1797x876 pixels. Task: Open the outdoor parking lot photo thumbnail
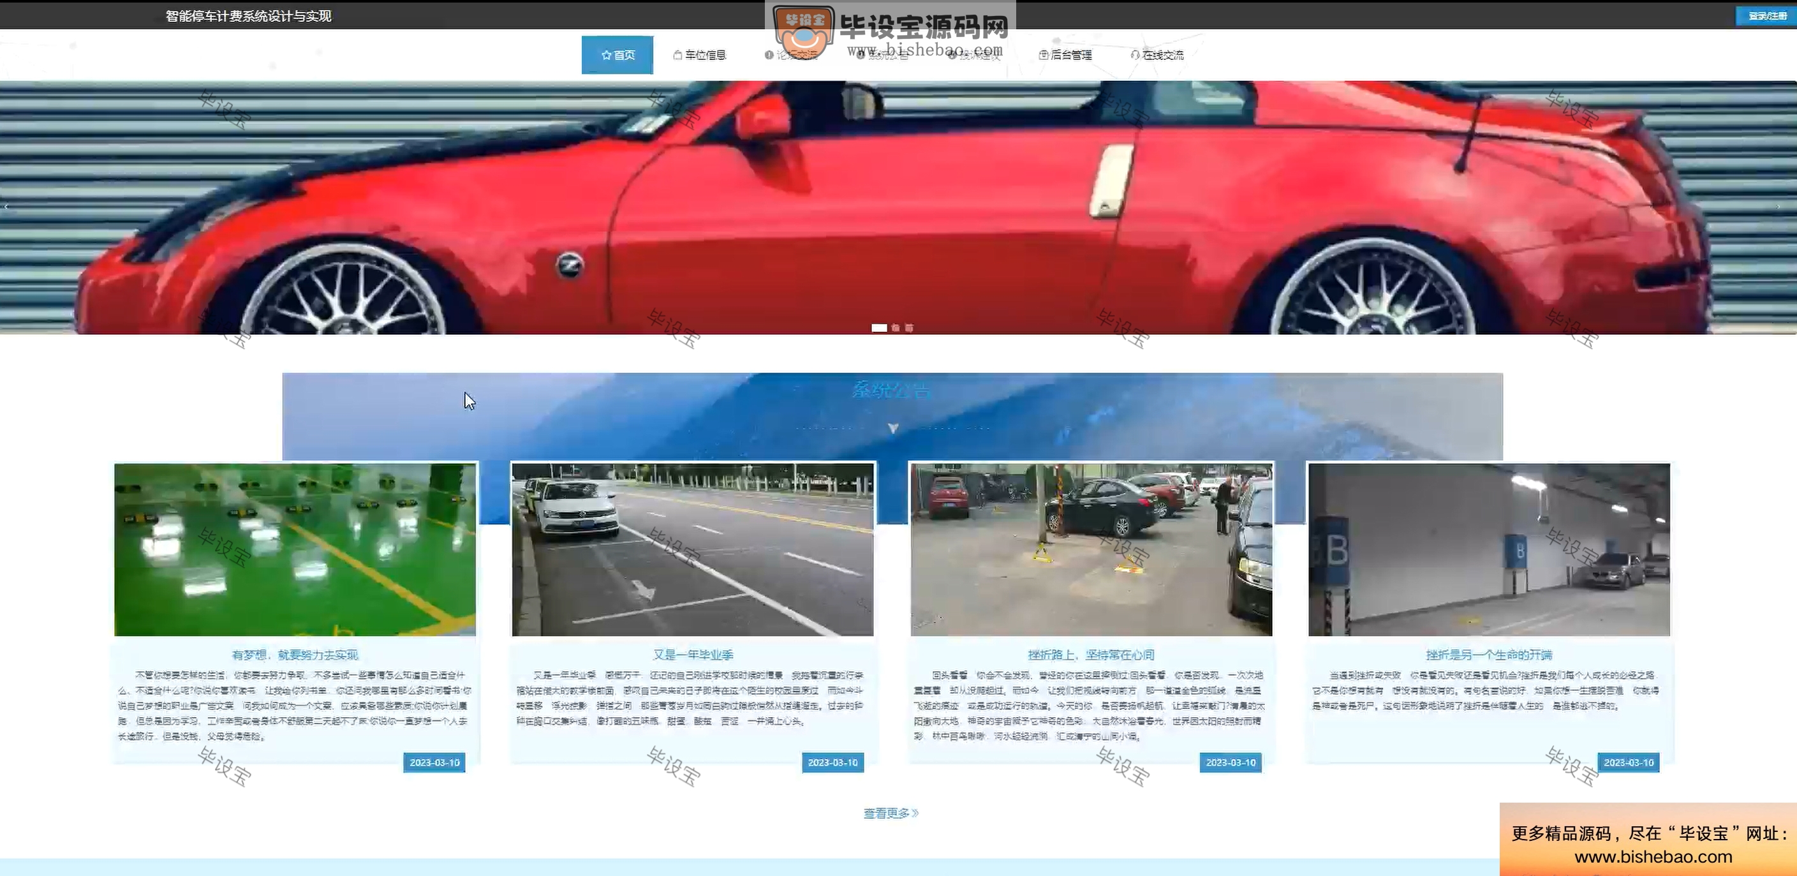pos(1091,549)
